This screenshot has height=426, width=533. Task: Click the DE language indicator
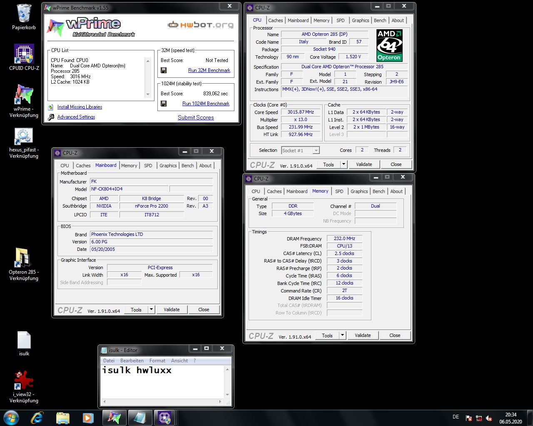point(456,417)
